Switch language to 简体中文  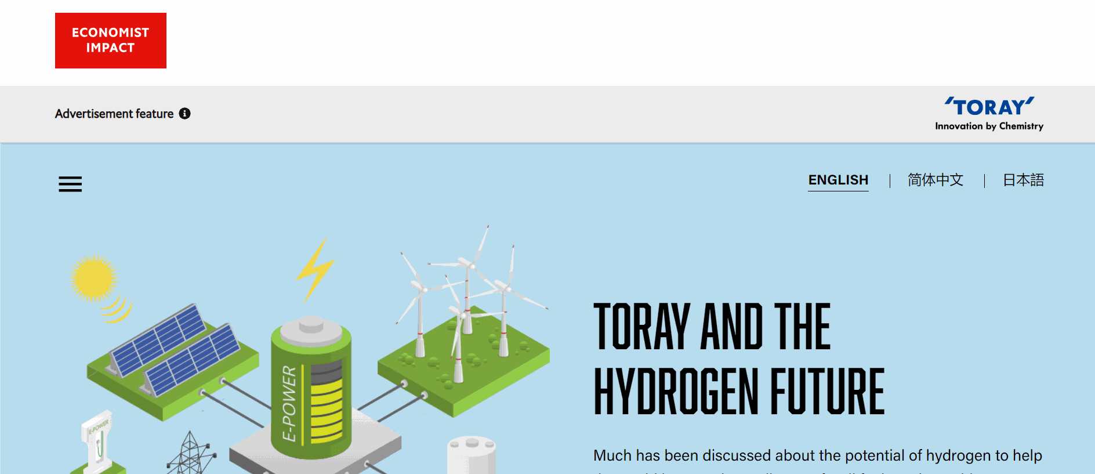click(936, 180)
